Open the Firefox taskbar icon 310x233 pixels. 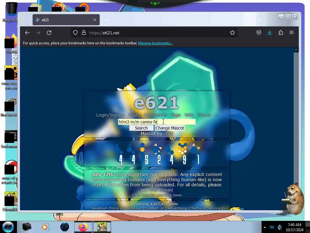[83, 227]
